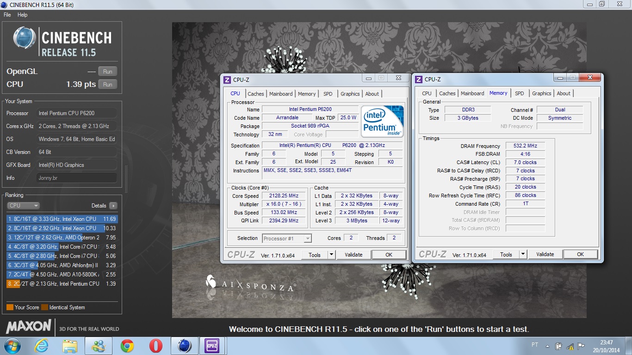The height and width of the screenshot is (355, 632).
Task: Click the Memory CPU-Z window title icon
Action: pos(419,79)
